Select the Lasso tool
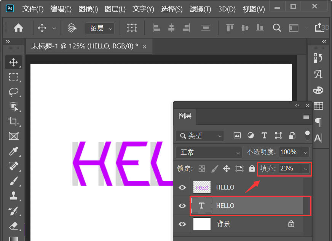 click(x=14, y=92)
